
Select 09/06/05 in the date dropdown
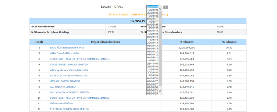(153, 91)
